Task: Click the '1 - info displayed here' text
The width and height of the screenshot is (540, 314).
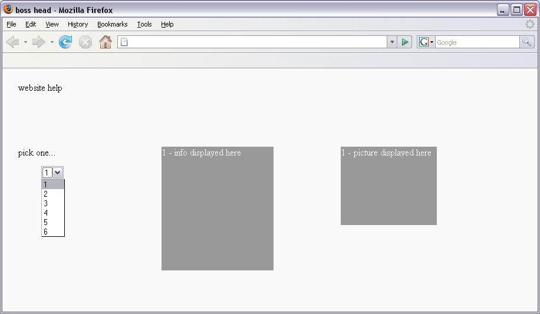Action: click(202, 153)
